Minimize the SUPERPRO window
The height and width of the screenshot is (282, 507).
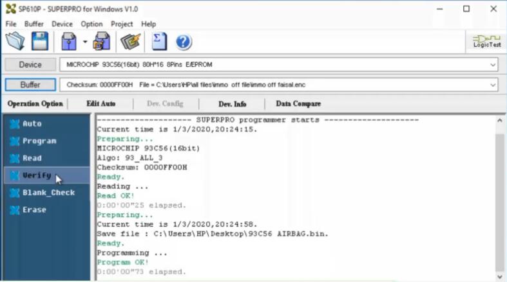tap(439, 9)
